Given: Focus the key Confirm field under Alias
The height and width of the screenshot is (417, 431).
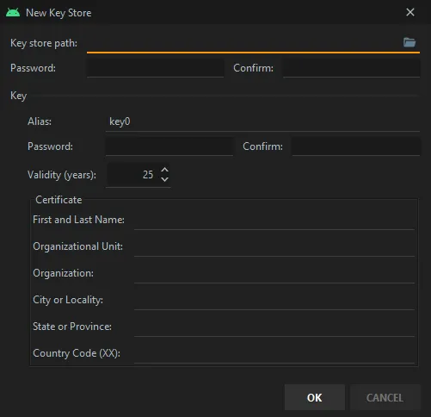Looking at the screenshot, I should (356, 146).
